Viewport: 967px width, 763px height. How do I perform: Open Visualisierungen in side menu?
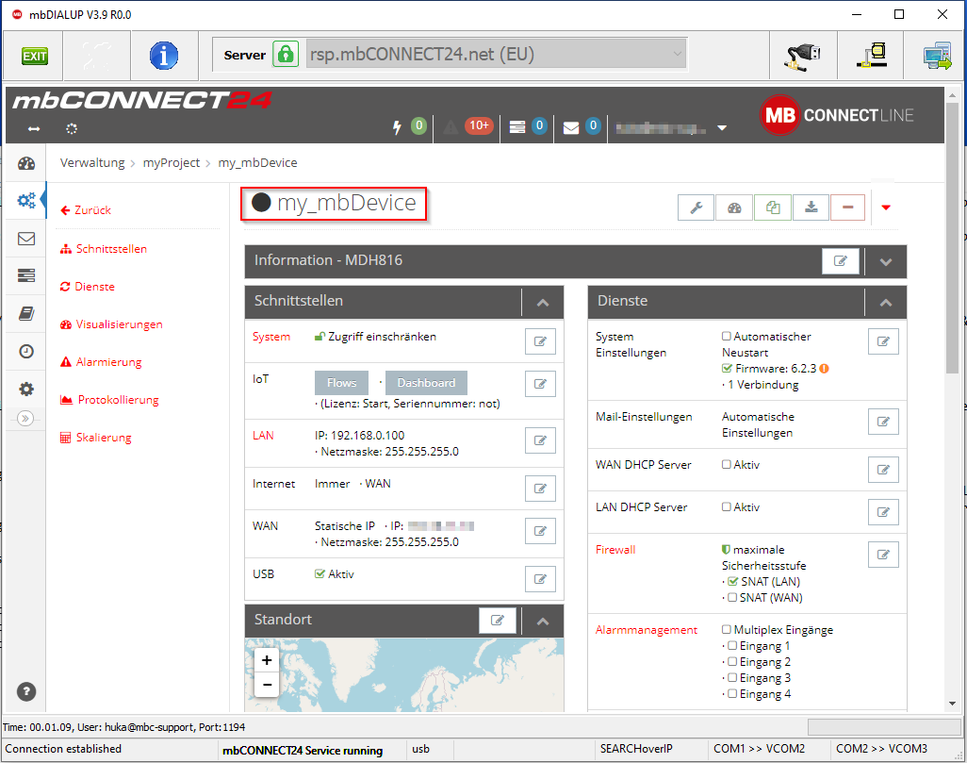(x=111, y=324)
